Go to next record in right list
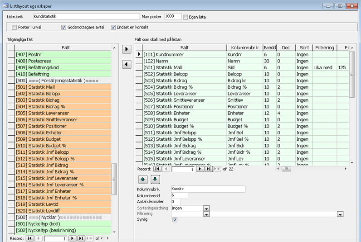The image size is (361, 242). 200,169
